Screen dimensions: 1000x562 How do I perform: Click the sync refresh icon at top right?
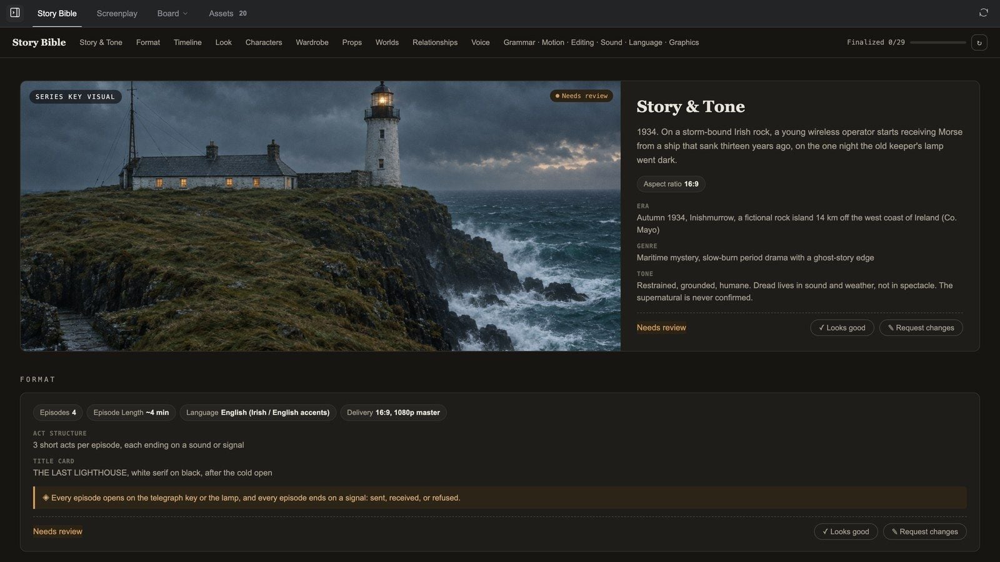[x=983, y=13]
